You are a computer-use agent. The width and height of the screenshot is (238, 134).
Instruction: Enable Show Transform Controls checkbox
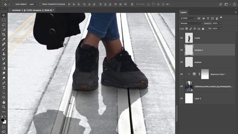41,4
